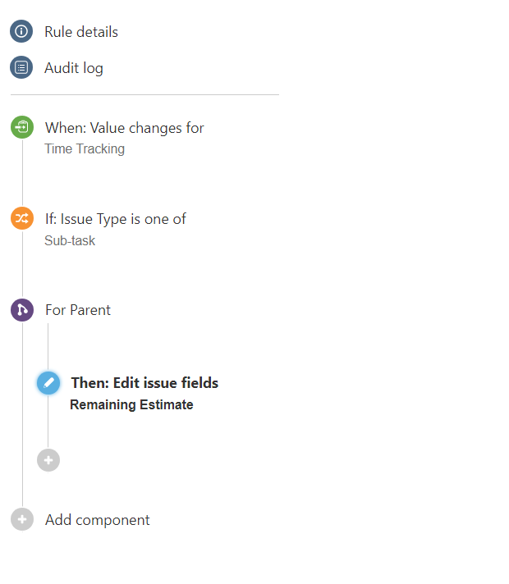Open the Audit log section
Screen dimensions: 509x584
[74, 68]
